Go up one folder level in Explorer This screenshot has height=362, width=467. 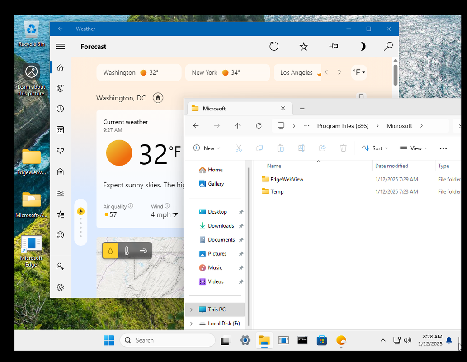238,126
